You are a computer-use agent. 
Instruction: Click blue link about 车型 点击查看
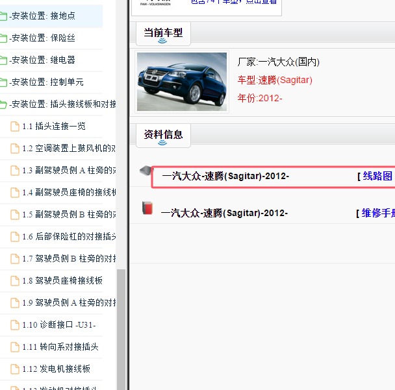click(234, 2)
